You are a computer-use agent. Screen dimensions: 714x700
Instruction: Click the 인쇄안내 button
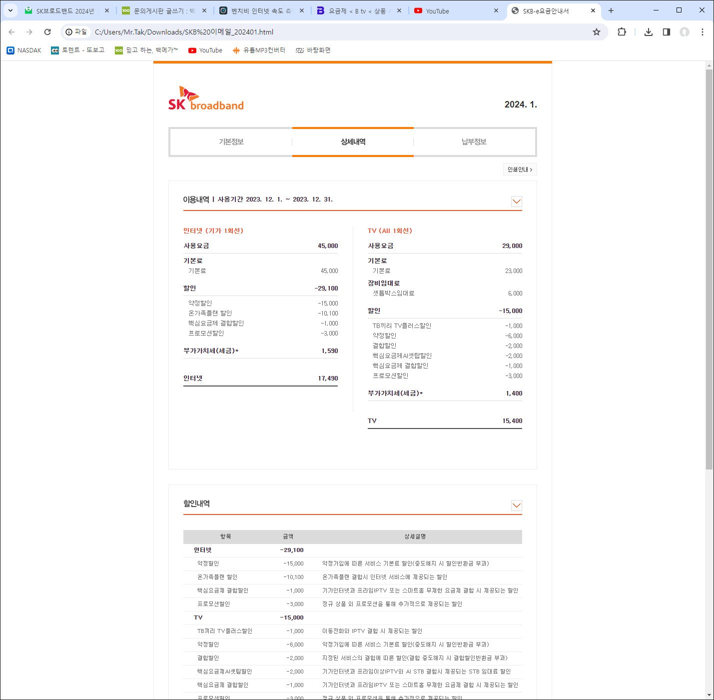pyautogui.click(x=520, y=169)
